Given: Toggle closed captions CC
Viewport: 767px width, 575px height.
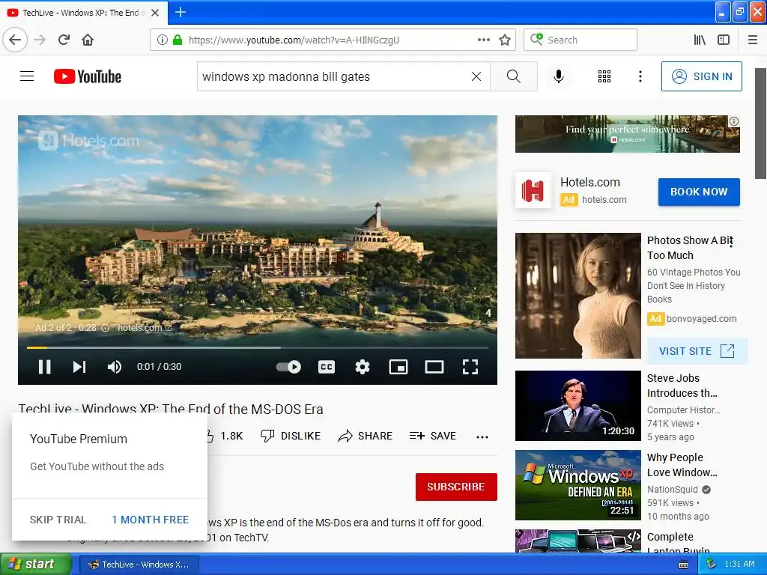Looking at the screenshot, I should pos(327,367).
